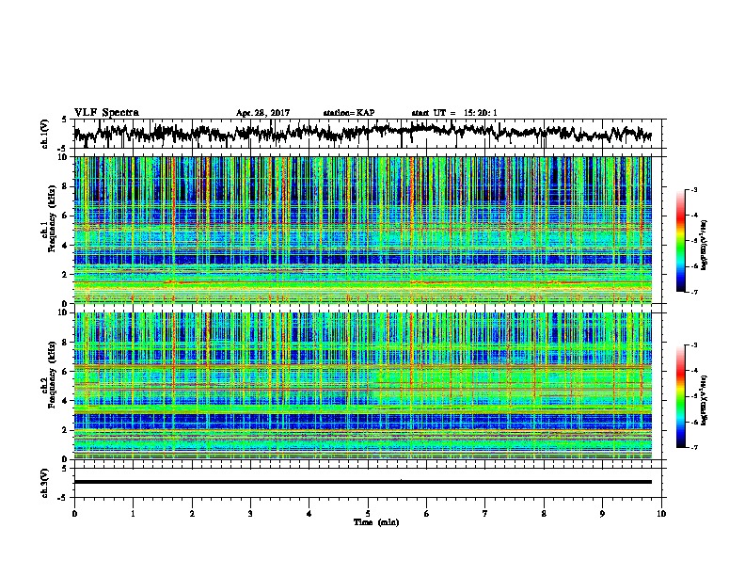
Task: Click the "1" tick on the time axis
Action: pos(133,514)
